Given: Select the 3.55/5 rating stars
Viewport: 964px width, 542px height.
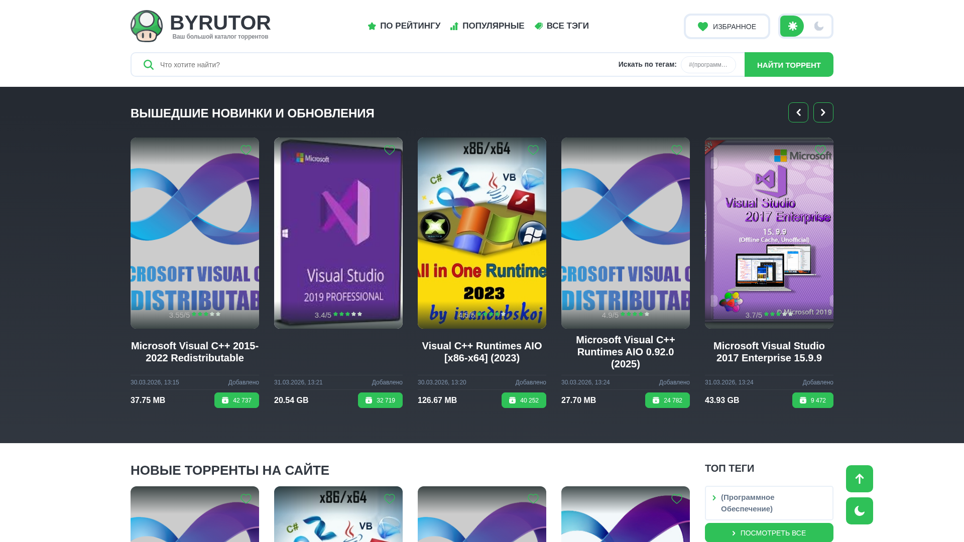Looking at the screenshot, I should pyautogui.click(x=206, y=314).
